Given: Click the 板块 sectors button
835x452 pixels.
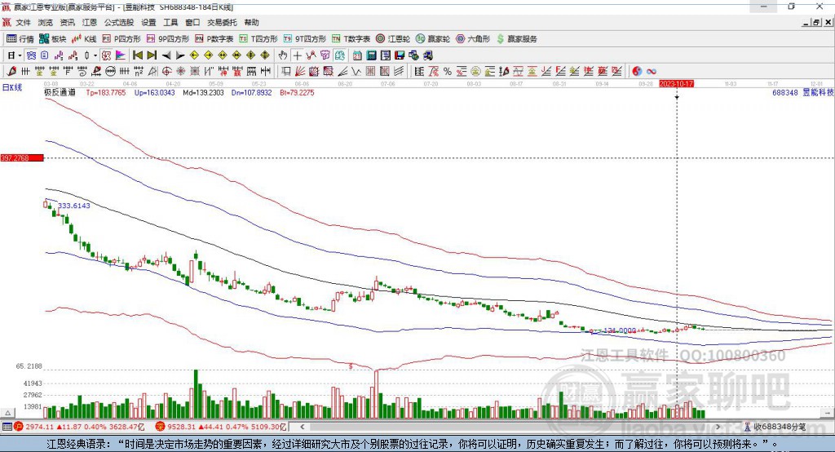Looking at the screenshot, I should (53, 39).
